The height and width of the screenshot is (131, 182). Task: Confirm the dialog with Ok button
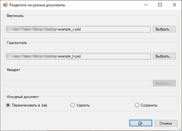pos(141,123)
